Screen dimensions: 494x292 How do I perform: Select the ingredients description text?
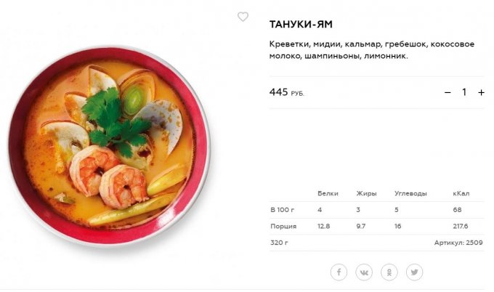click(x=372, y=50)
